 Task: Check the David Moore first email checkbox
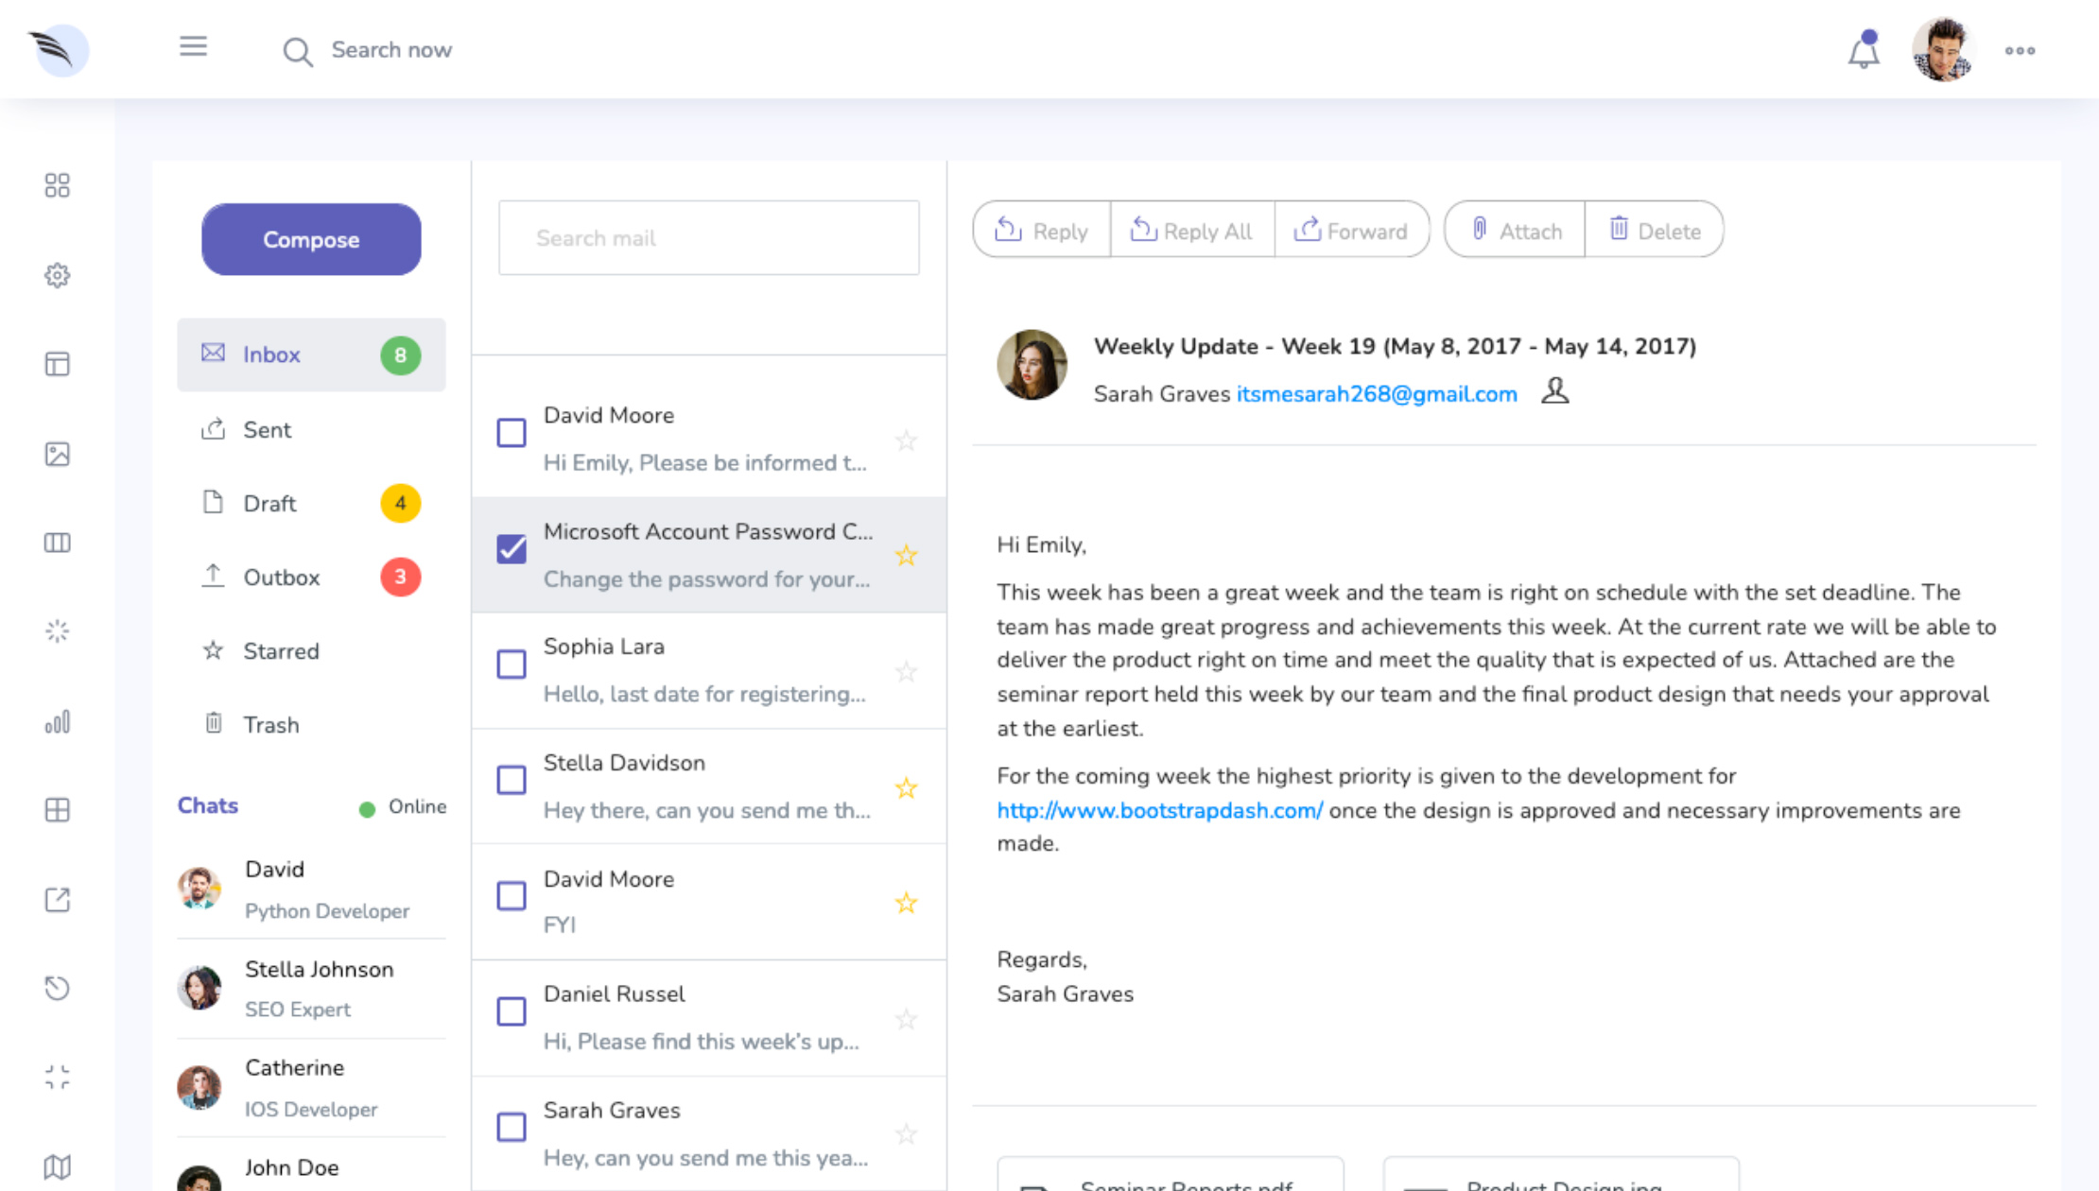512,433
